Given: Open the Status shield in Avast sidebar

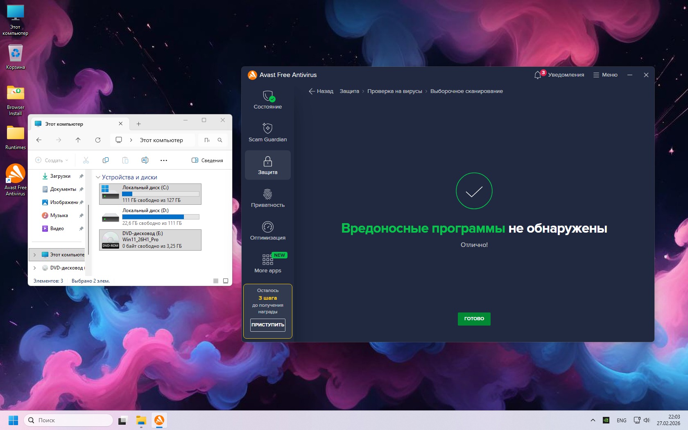Looking at the screenshot, I should click(267, 100).
